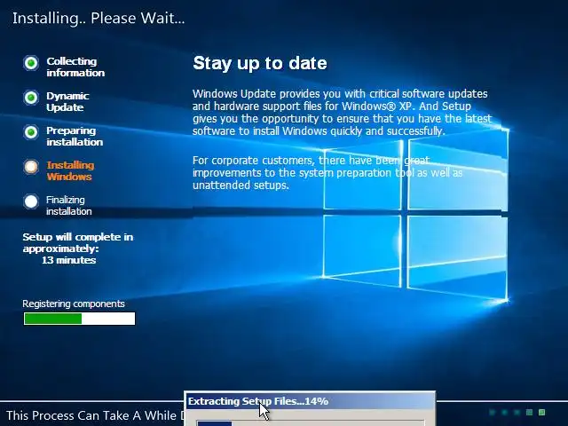
Task: Click the orange Installing Windows label
Action: pos(70,170)
